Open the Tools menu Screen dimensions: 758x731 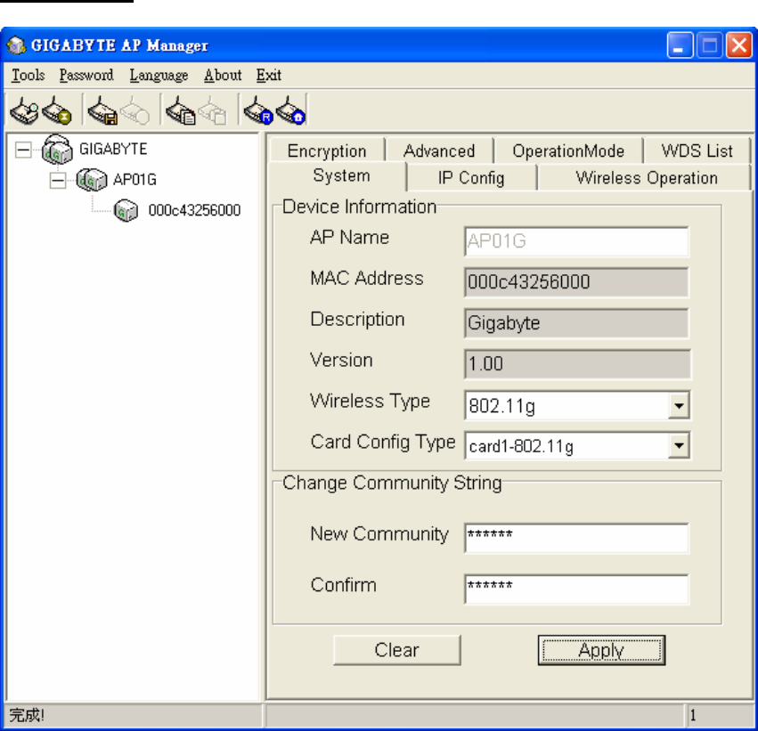28,75
